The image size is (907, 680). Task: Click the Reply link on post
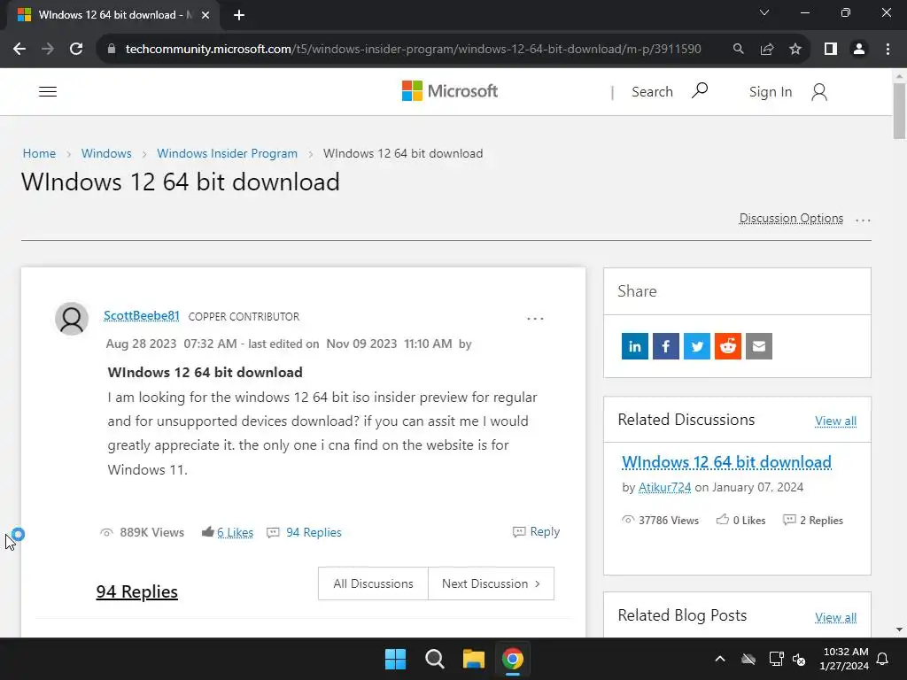545,531
